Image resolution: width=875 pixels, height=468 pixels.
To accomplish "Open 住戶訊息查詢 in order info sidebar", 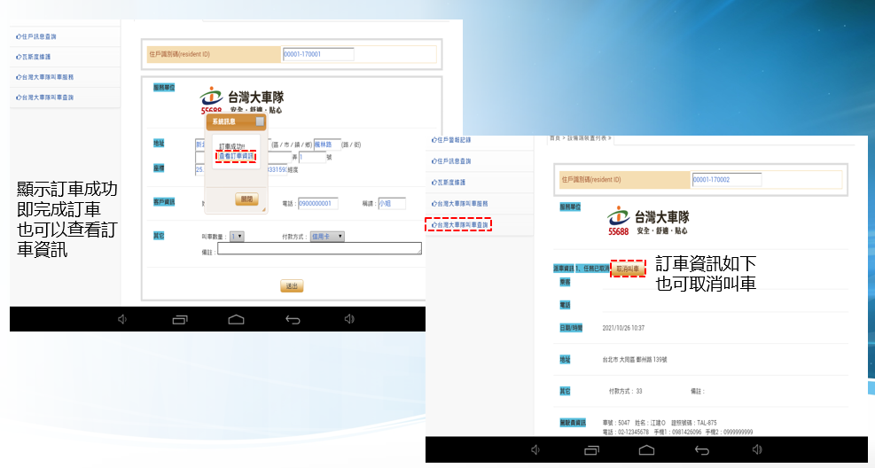I will (x=451, y=161).
